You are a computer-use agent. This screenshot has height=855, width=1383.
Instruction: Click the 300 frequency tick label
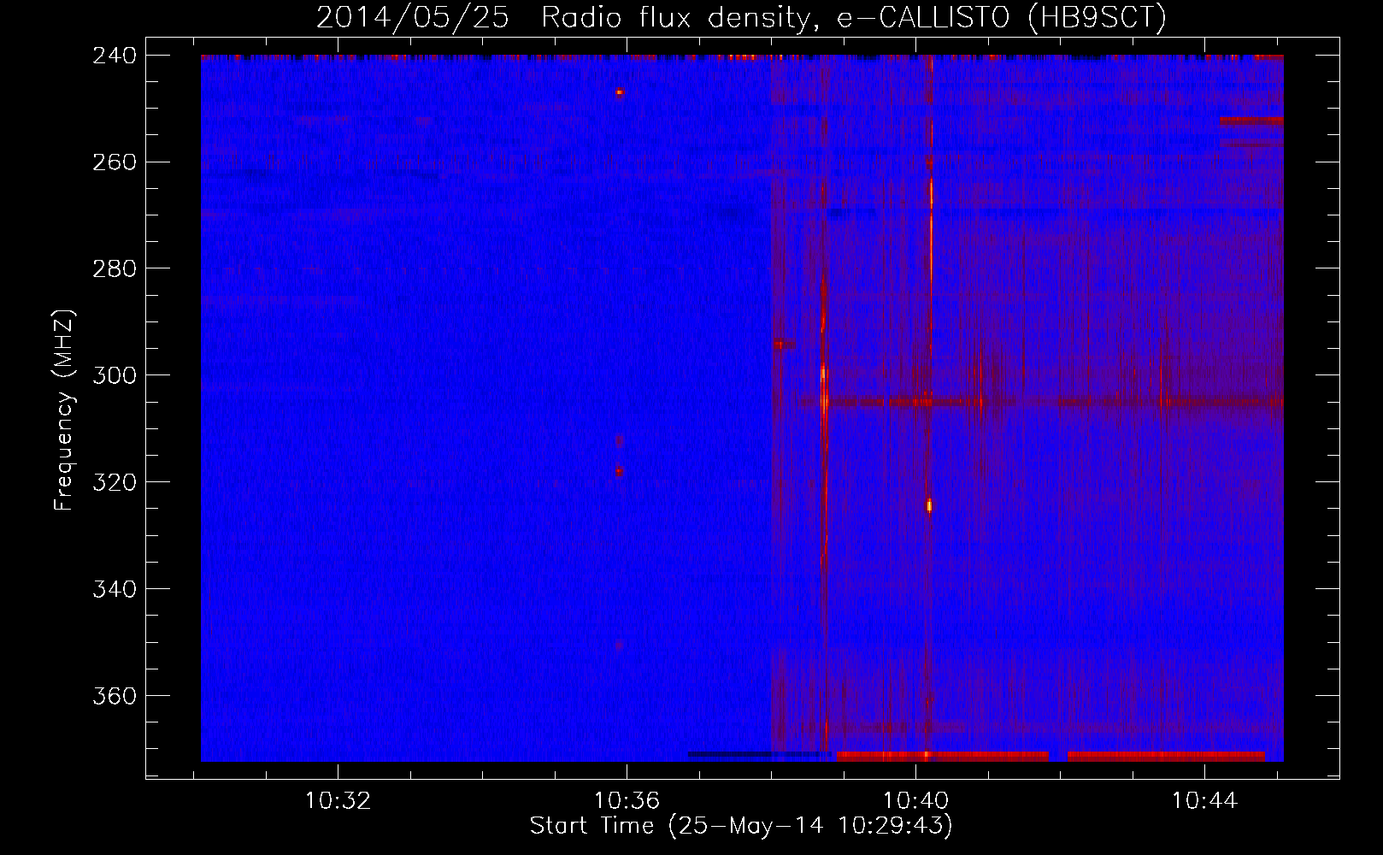coord(115,375)
